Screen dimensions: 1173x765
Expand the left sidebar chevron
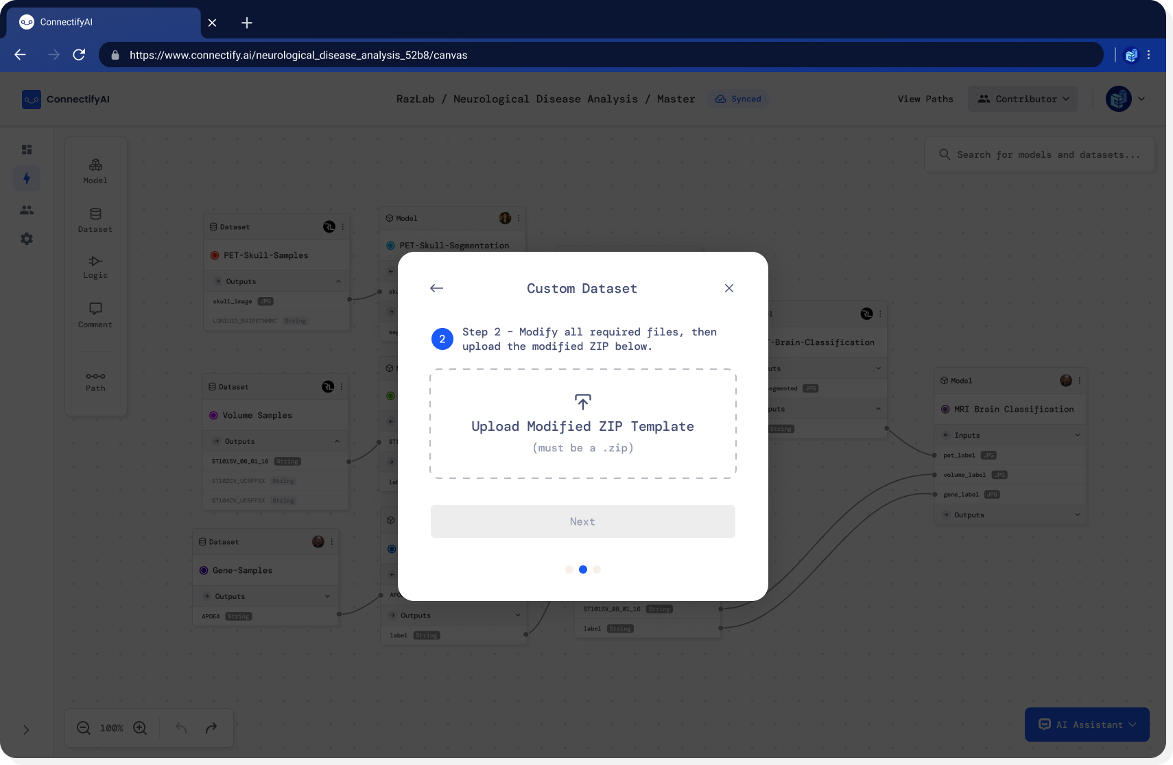pos(26,730)
